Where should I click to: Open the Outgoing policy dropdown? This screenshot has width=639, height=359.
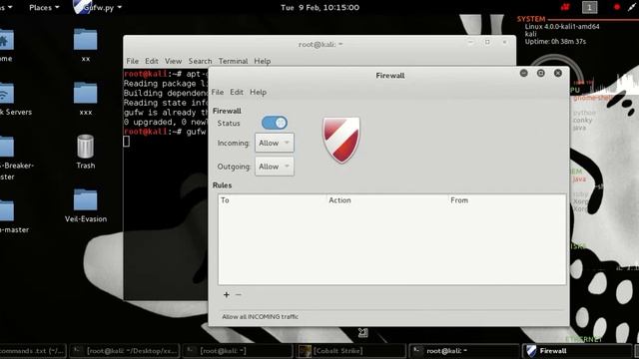(275, 167)
